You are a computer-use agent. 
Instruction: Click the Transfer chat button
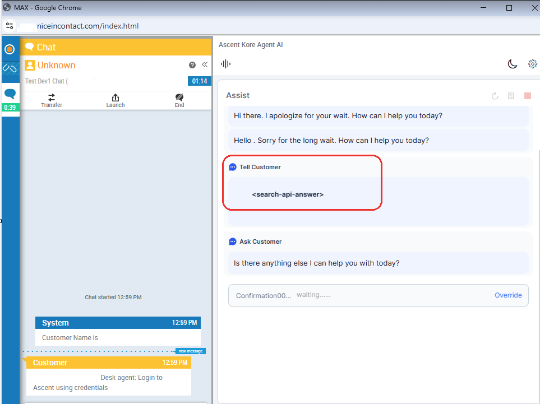pos(52,100)
